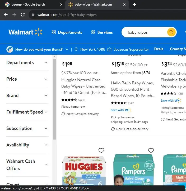
Task: Close the george Google Search tab
Action: tap(61, 5)
